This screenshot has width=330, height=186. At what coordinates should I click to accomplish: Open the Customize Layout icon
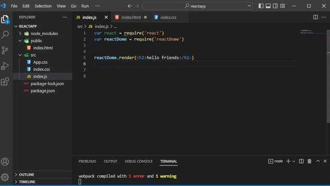tap(283, 6)
